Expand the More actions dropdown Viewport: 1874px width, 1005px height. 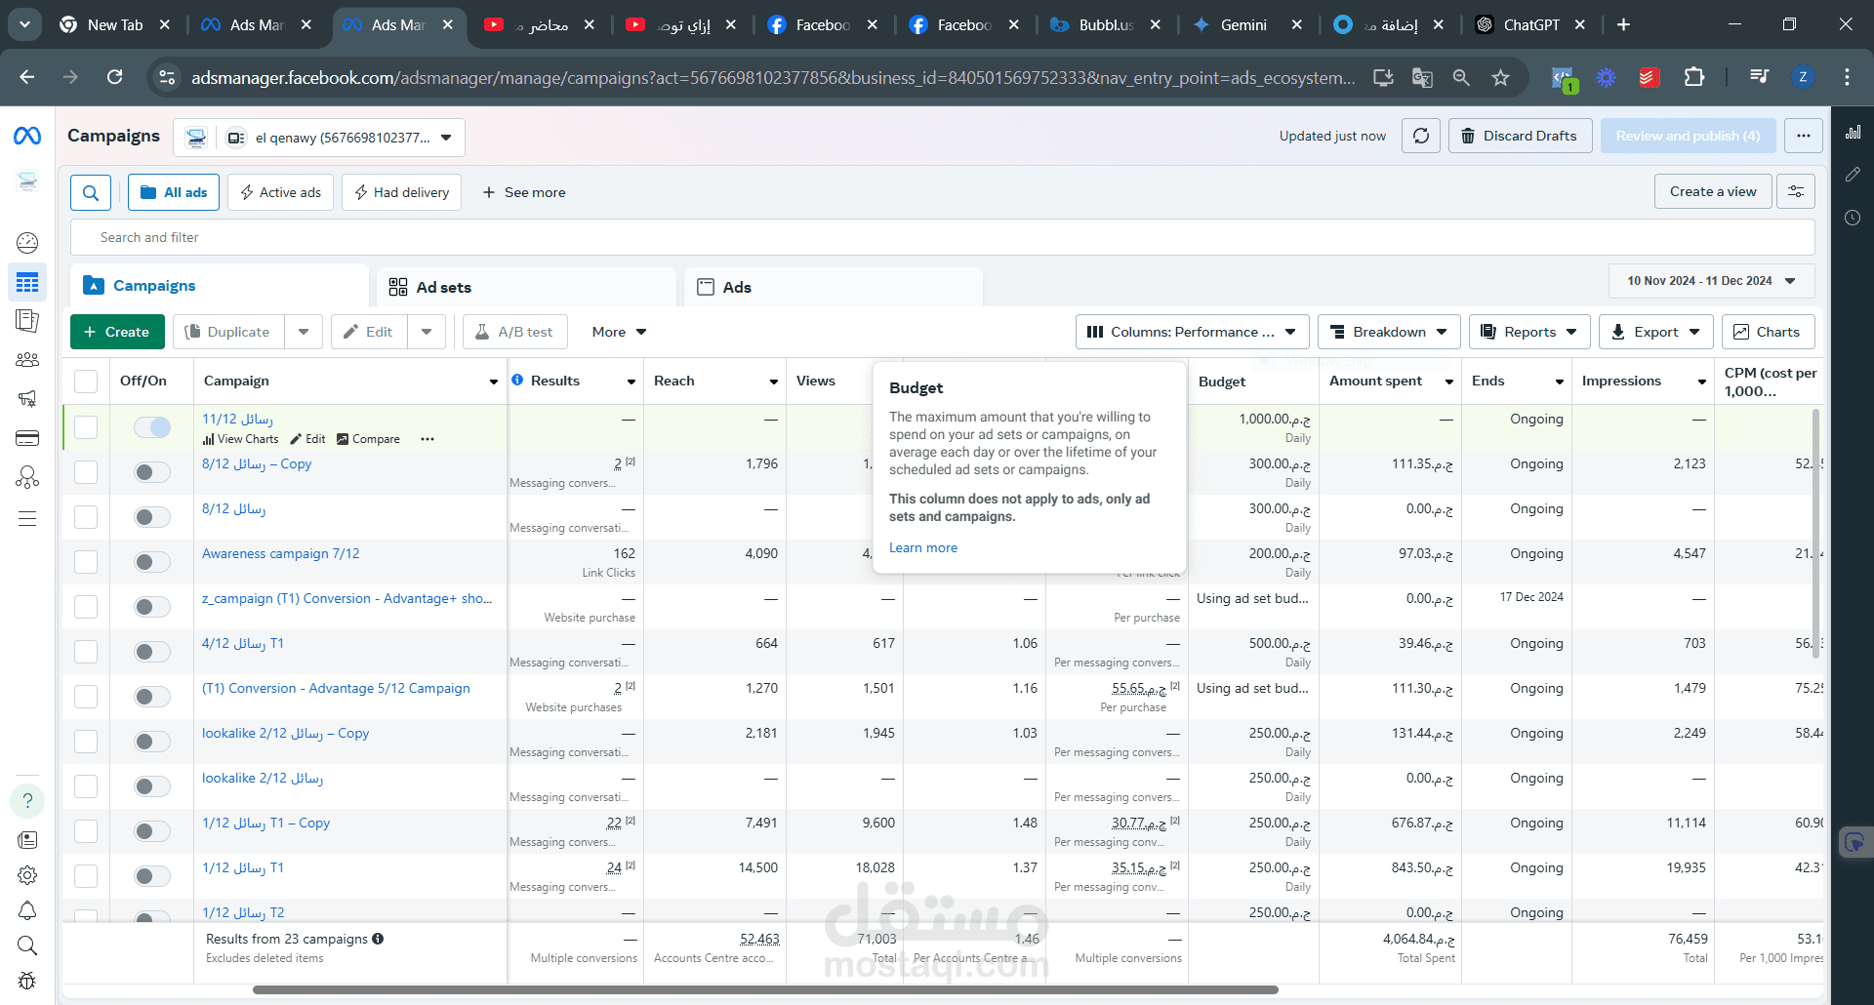point(619,332)
